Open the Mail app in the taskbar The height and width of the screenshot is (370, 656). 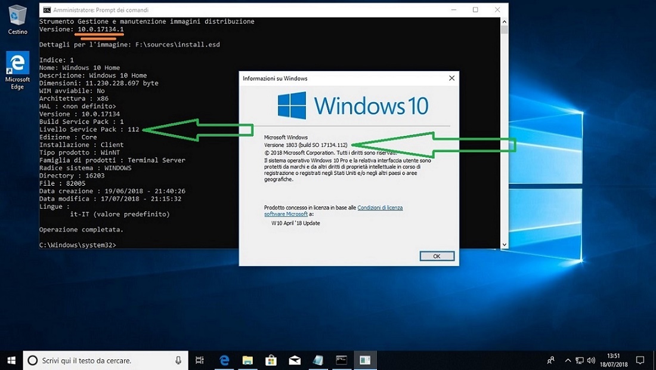(295, 360)
